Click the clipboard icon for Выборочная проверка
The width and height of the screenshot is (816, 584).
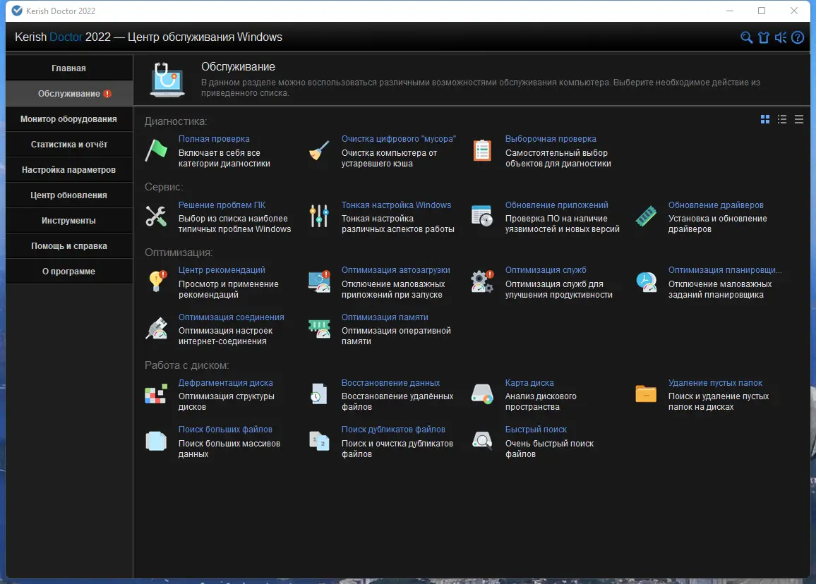tap(482, 150)
